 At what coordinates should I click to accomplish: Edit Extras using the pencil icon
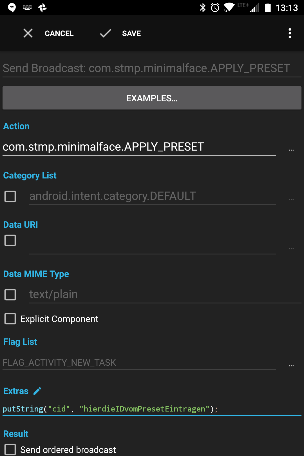coord(37,391)
